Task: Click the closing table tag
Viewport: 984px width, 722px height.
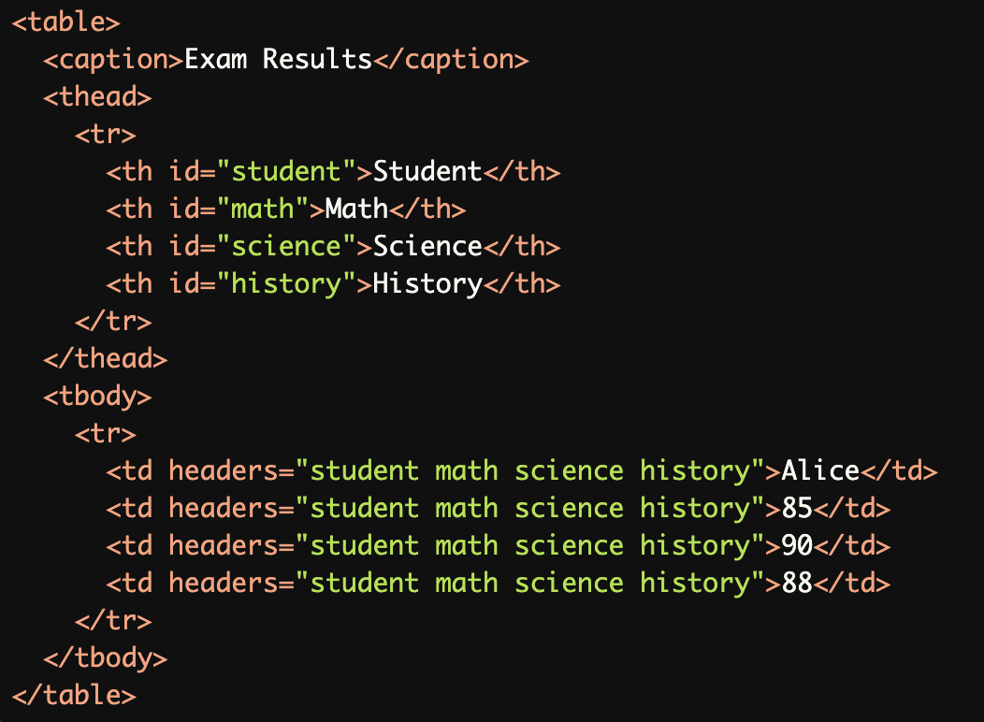Action: tap(74, 696)
